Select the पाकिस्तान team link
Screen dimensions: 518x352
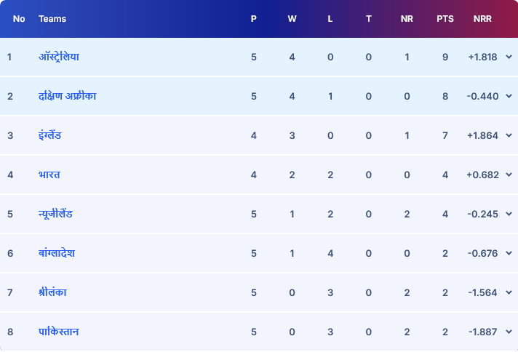click(59, 332)
